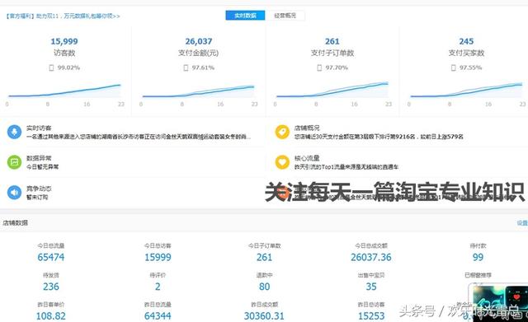
Task: Click the 待发货 value 236
Action: pos(51,287)
